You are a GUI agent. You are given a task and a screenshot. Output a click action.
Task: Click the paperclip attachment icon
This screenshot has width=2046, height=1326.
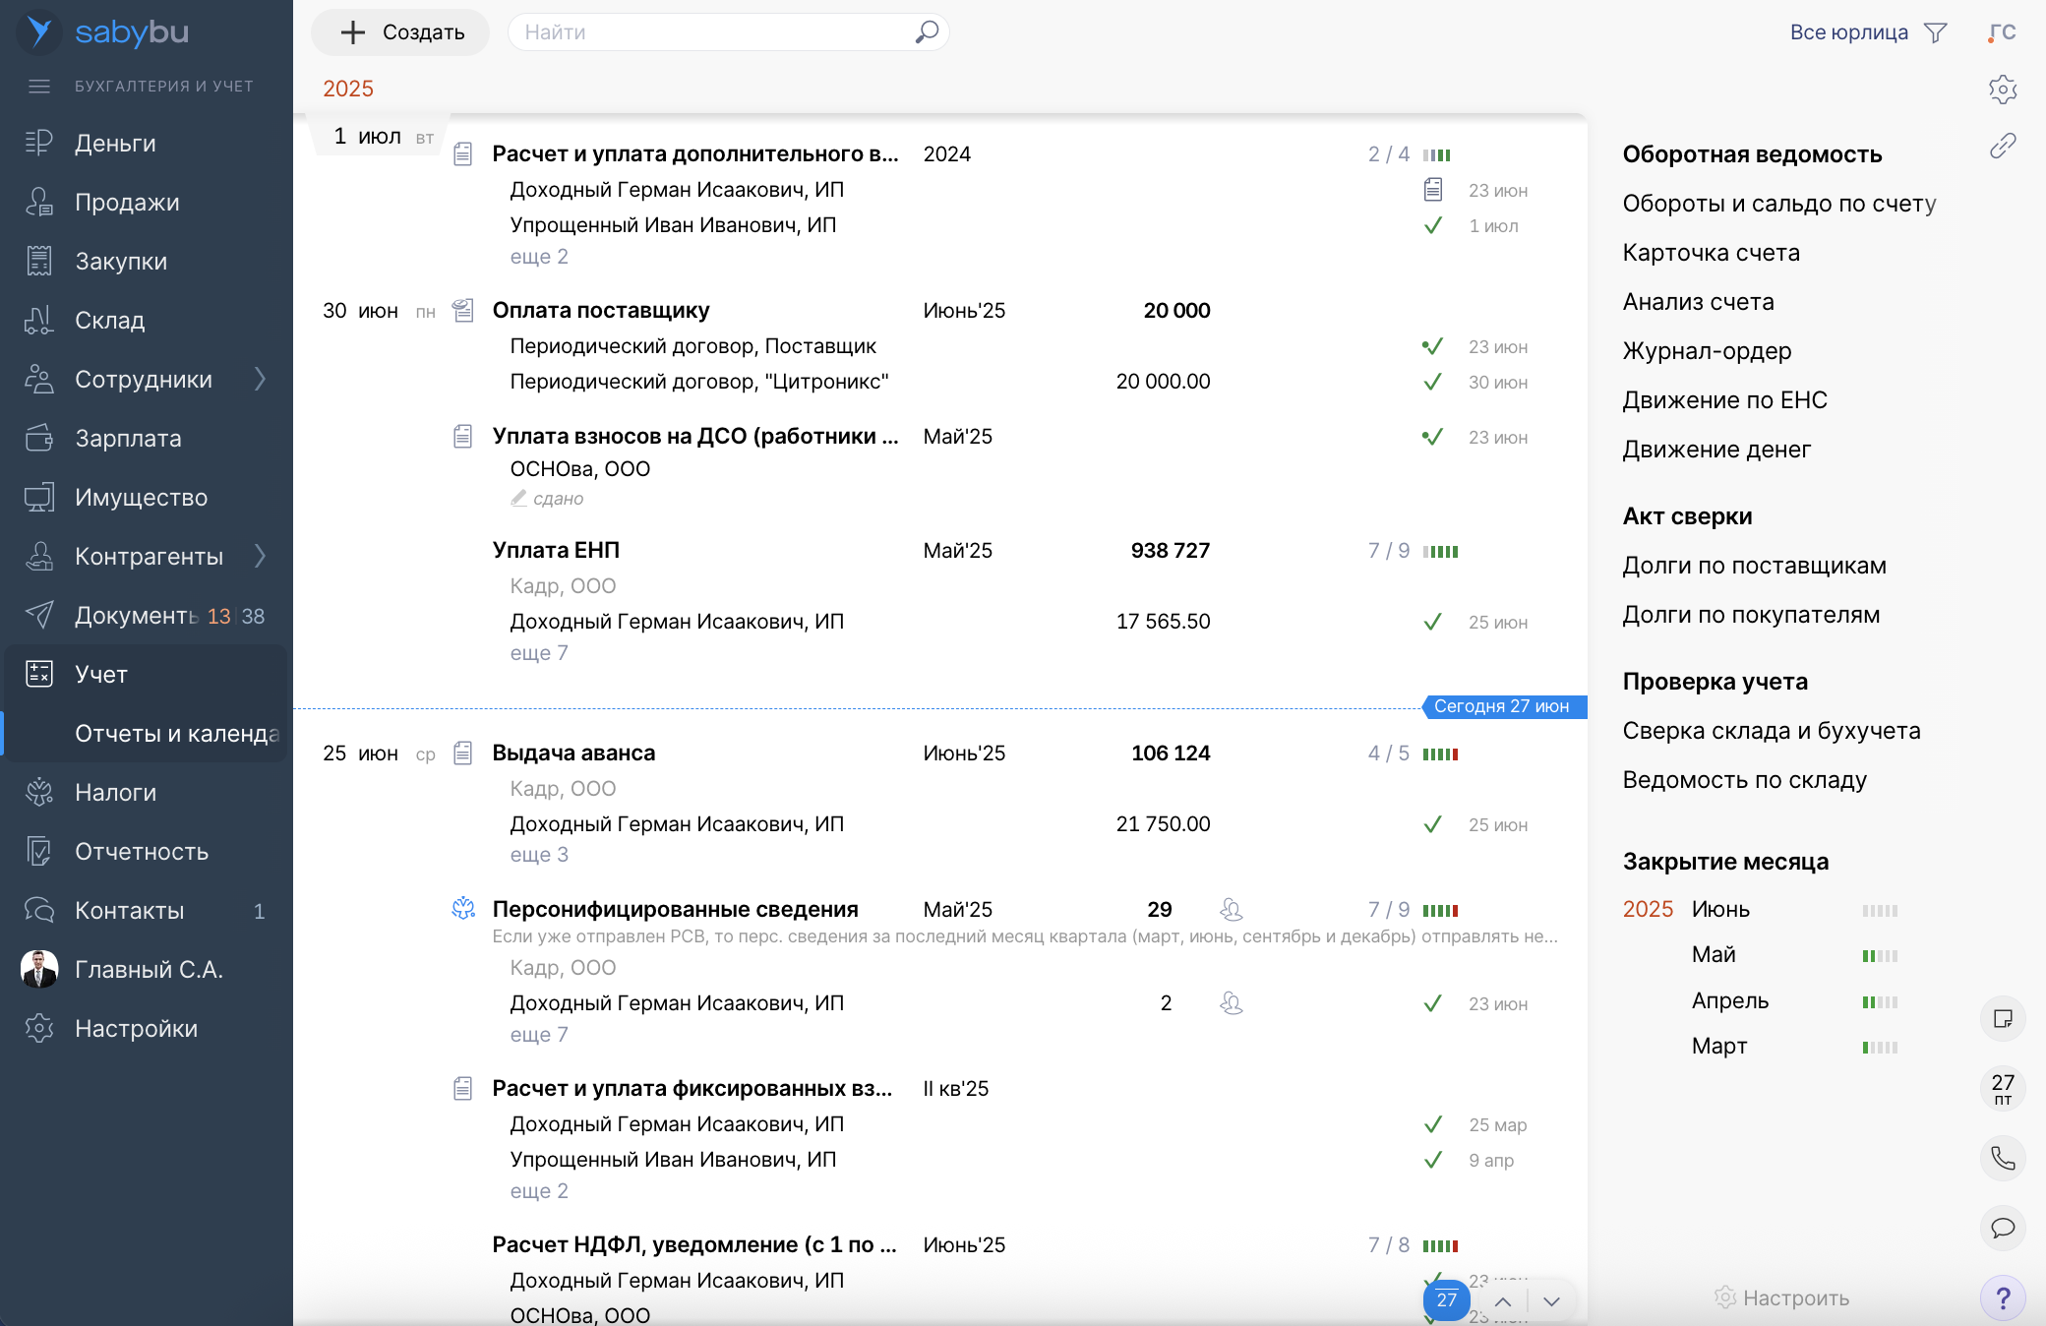coord(2003,146)
